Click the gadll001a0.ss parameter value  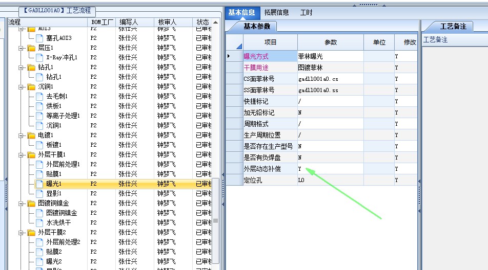click(x=331, y=90)
